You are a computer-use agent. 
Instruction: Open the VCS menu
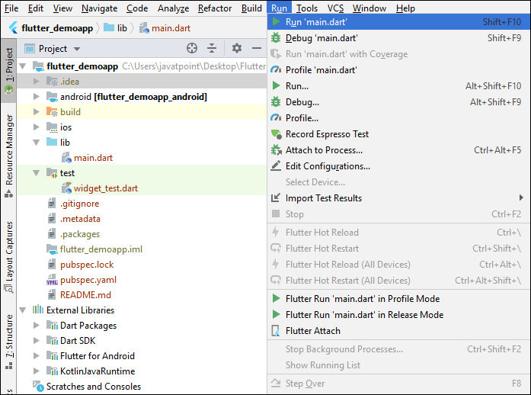(335, 8)
